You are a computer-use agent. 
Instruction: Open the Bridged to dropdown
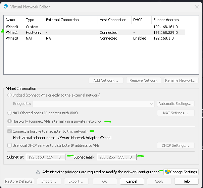[x=94, y=104]
